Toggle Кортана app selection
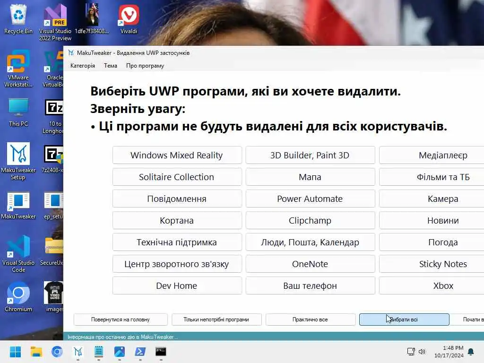The width and height of the screenshot is (484, 363). [x=177, y=220]
